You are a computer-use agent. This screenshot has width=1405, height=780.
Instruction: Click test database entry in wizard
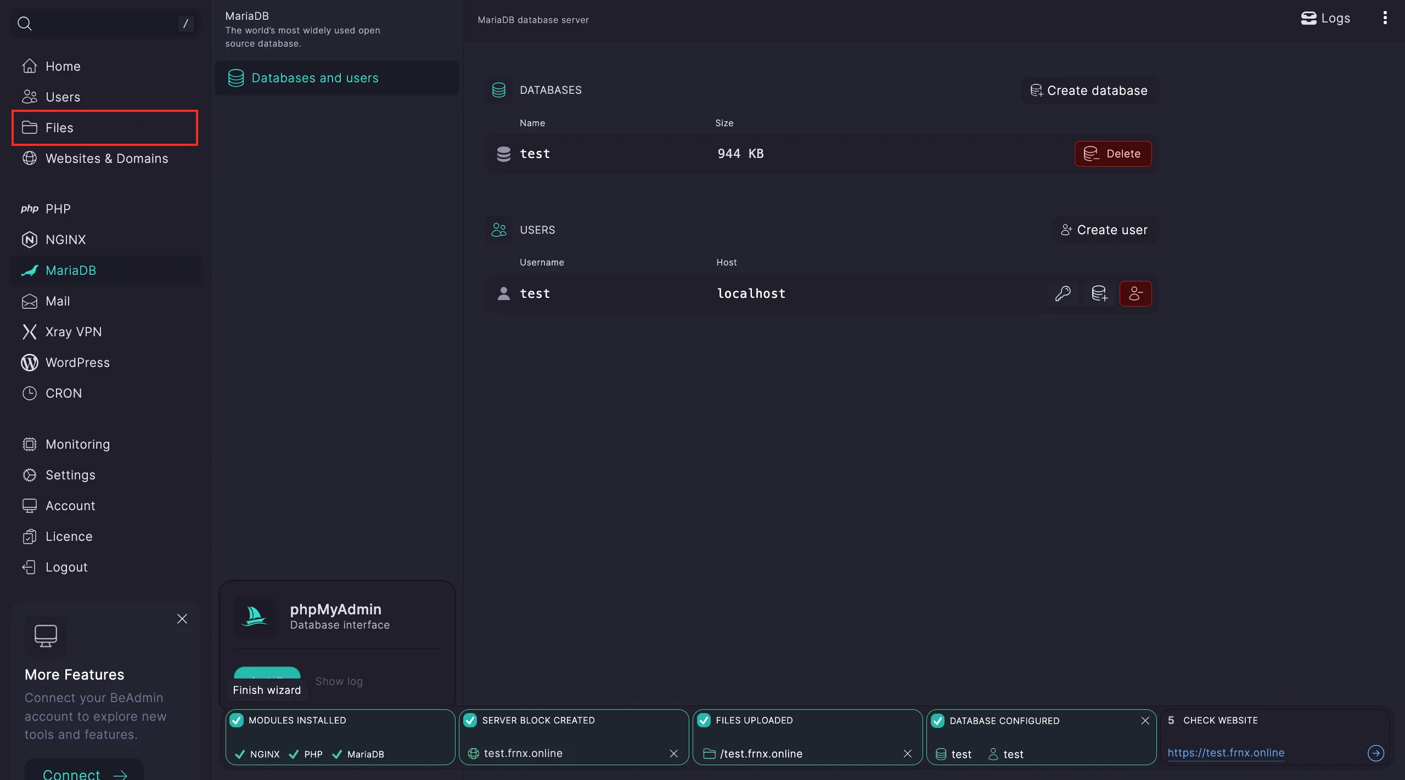[x=953, y=754]
